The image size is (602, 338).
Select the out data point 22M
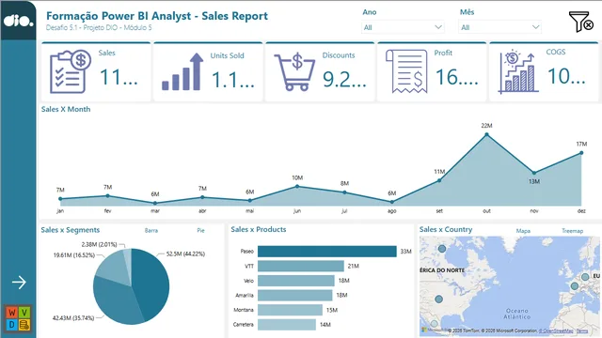(x=487, y=134)
